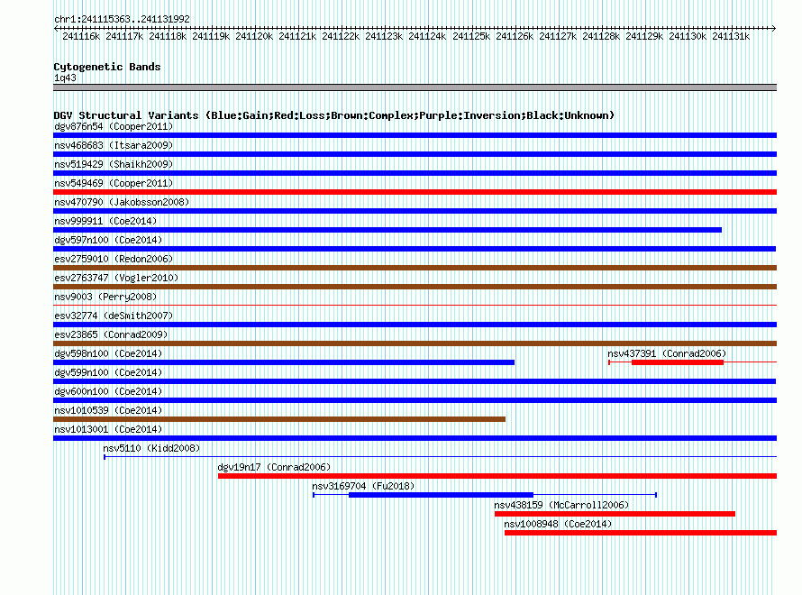Select the nsv470790 (Jakobsson2008) label
802x595 pixels.
122,202
